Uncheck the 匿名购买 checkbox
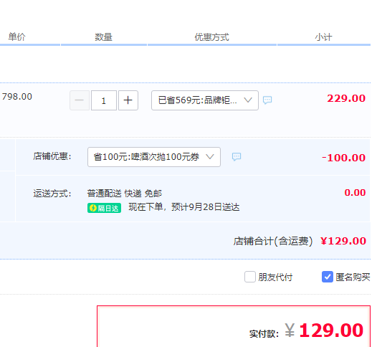The image size is (377, 347). (x=328, y=277)
